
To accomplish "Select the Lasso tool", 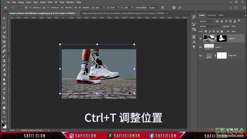I will [4, 28].
